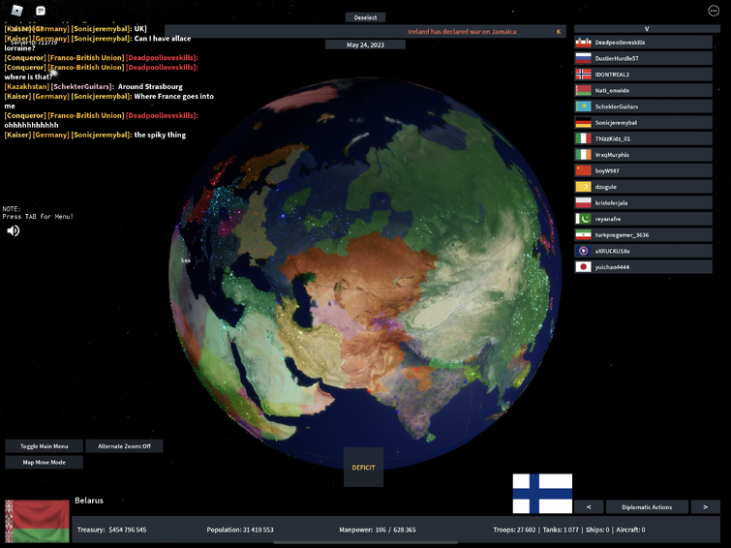731x548 pixels.
Task: Click the date May 24, 2023
Action: coord(366,45)
